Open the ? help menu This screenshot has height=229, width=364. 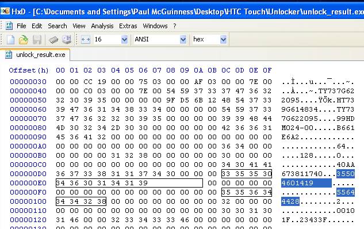175,26
